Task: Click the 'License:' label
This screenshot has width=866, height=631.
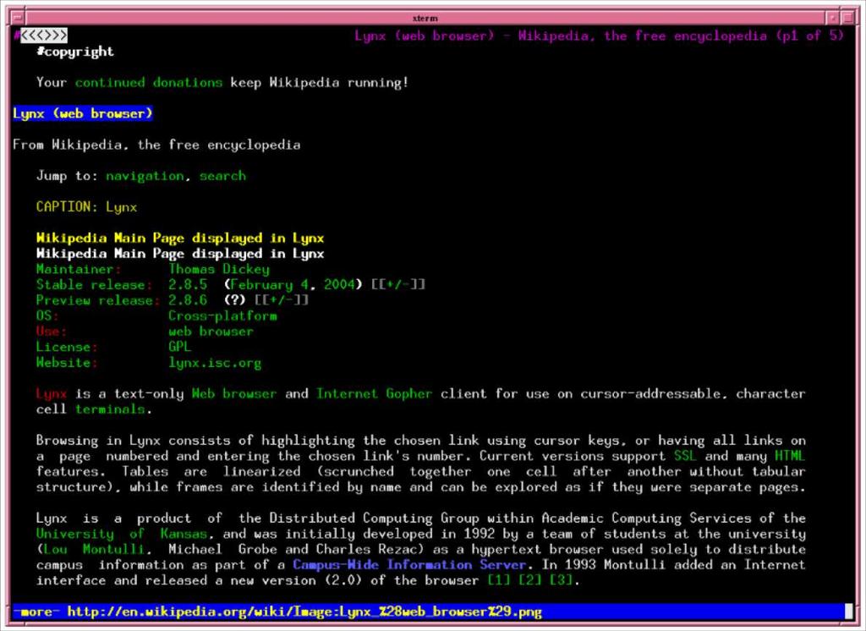Action: click(x=67, y=347)
